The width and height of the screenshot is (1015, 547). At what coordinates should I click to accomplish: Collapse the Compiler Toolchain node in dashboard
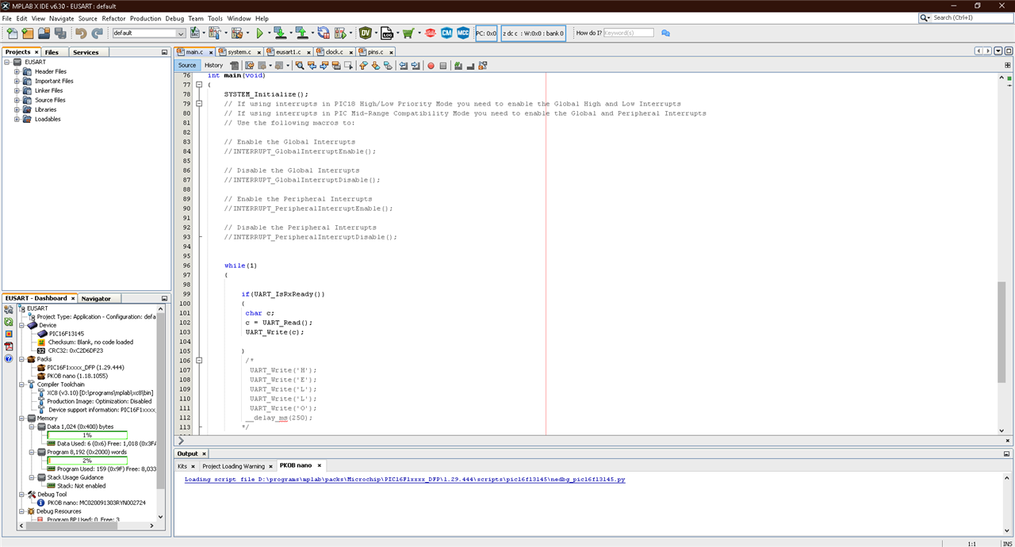(x=21, y=384)
